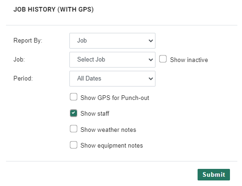Open the Period dropdown showing All Dates
242x186 pixels.
point(112,79)
